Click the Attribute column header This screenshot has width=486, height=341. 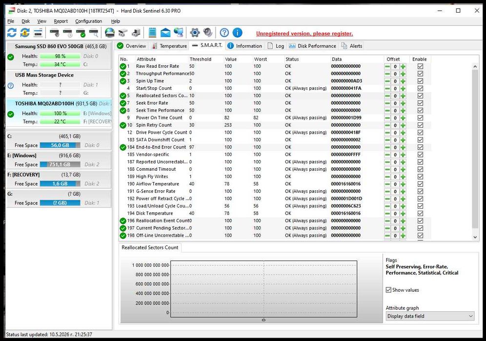pyautogui.click(x=162, y=59)
